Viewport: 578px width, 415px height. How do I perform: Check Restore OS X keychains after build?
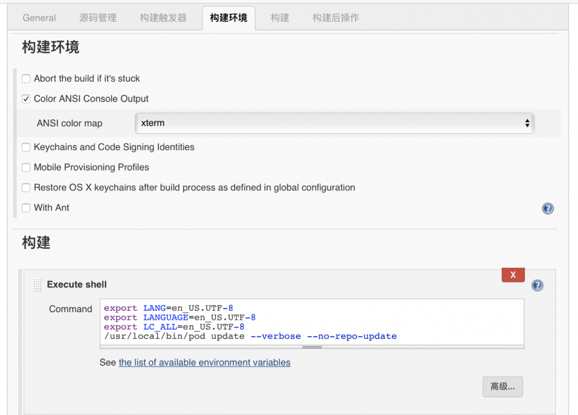25,187
